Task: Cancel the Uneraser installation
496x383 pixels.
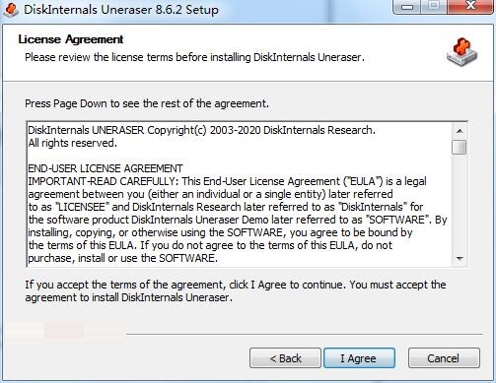Action: click(444, 358)
